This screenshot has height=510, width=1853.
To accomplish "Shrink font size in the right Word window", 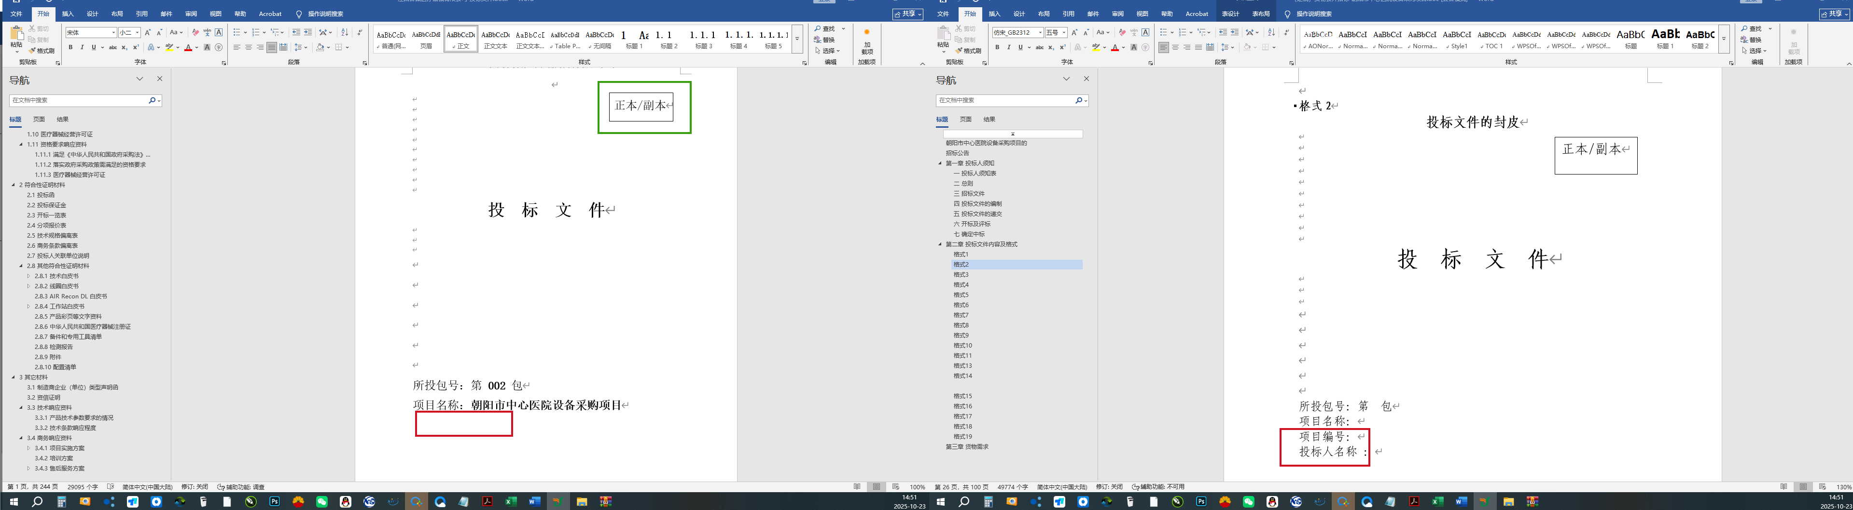I will pos(1086,32).
